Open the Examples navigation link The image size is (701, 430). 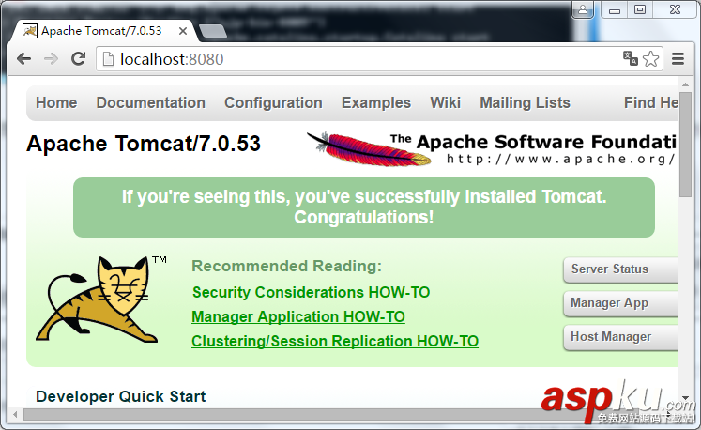click(376, 103)
